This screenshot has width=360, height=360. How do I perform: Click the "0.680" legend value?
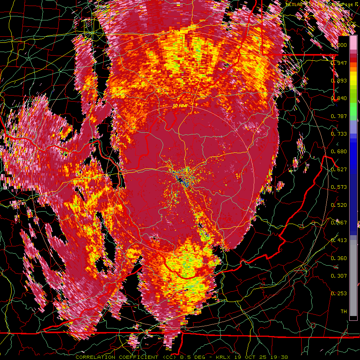pyautogui.click(x=339, y=152)
